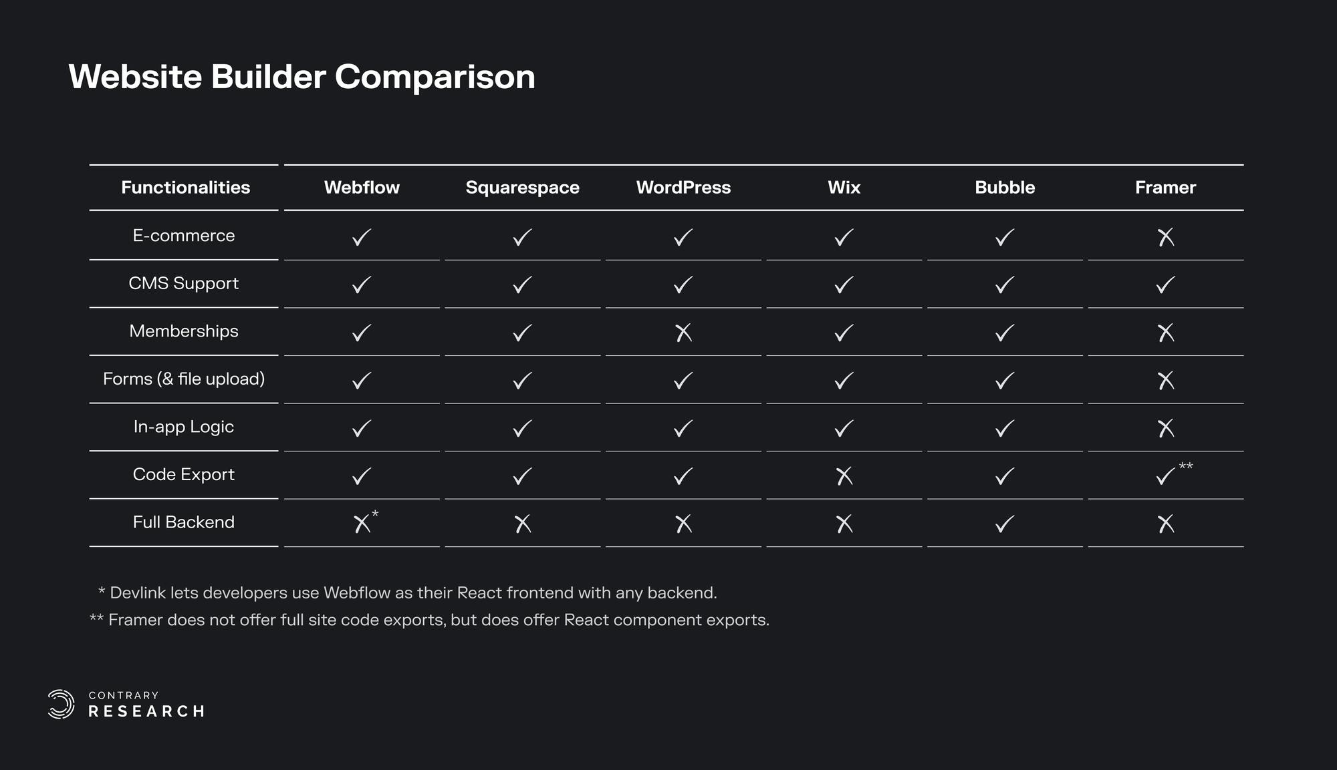Image resolution: width=1337 pixels, height=770 pixels.
Task: Click Framer CMS Support checkmark
Action: point(1165,285)
